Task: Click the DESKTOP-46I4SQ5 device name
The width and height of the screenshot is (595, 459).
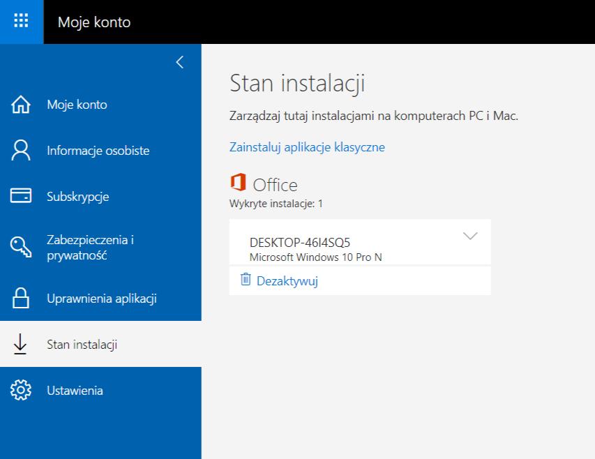Action: click(x=300, y=242)
